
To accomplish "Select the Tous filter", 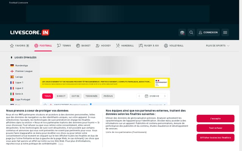I will [x=48, y=96].
